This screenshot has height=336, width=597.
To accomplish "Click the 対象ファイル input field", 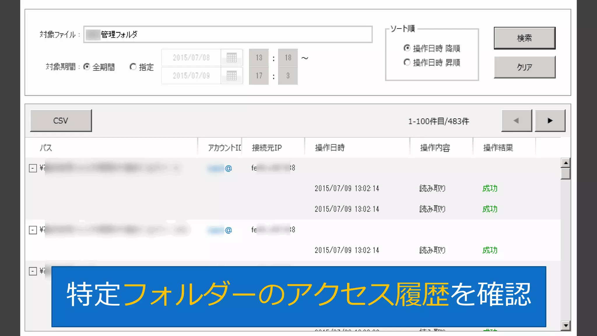I will tap(228, 34).
